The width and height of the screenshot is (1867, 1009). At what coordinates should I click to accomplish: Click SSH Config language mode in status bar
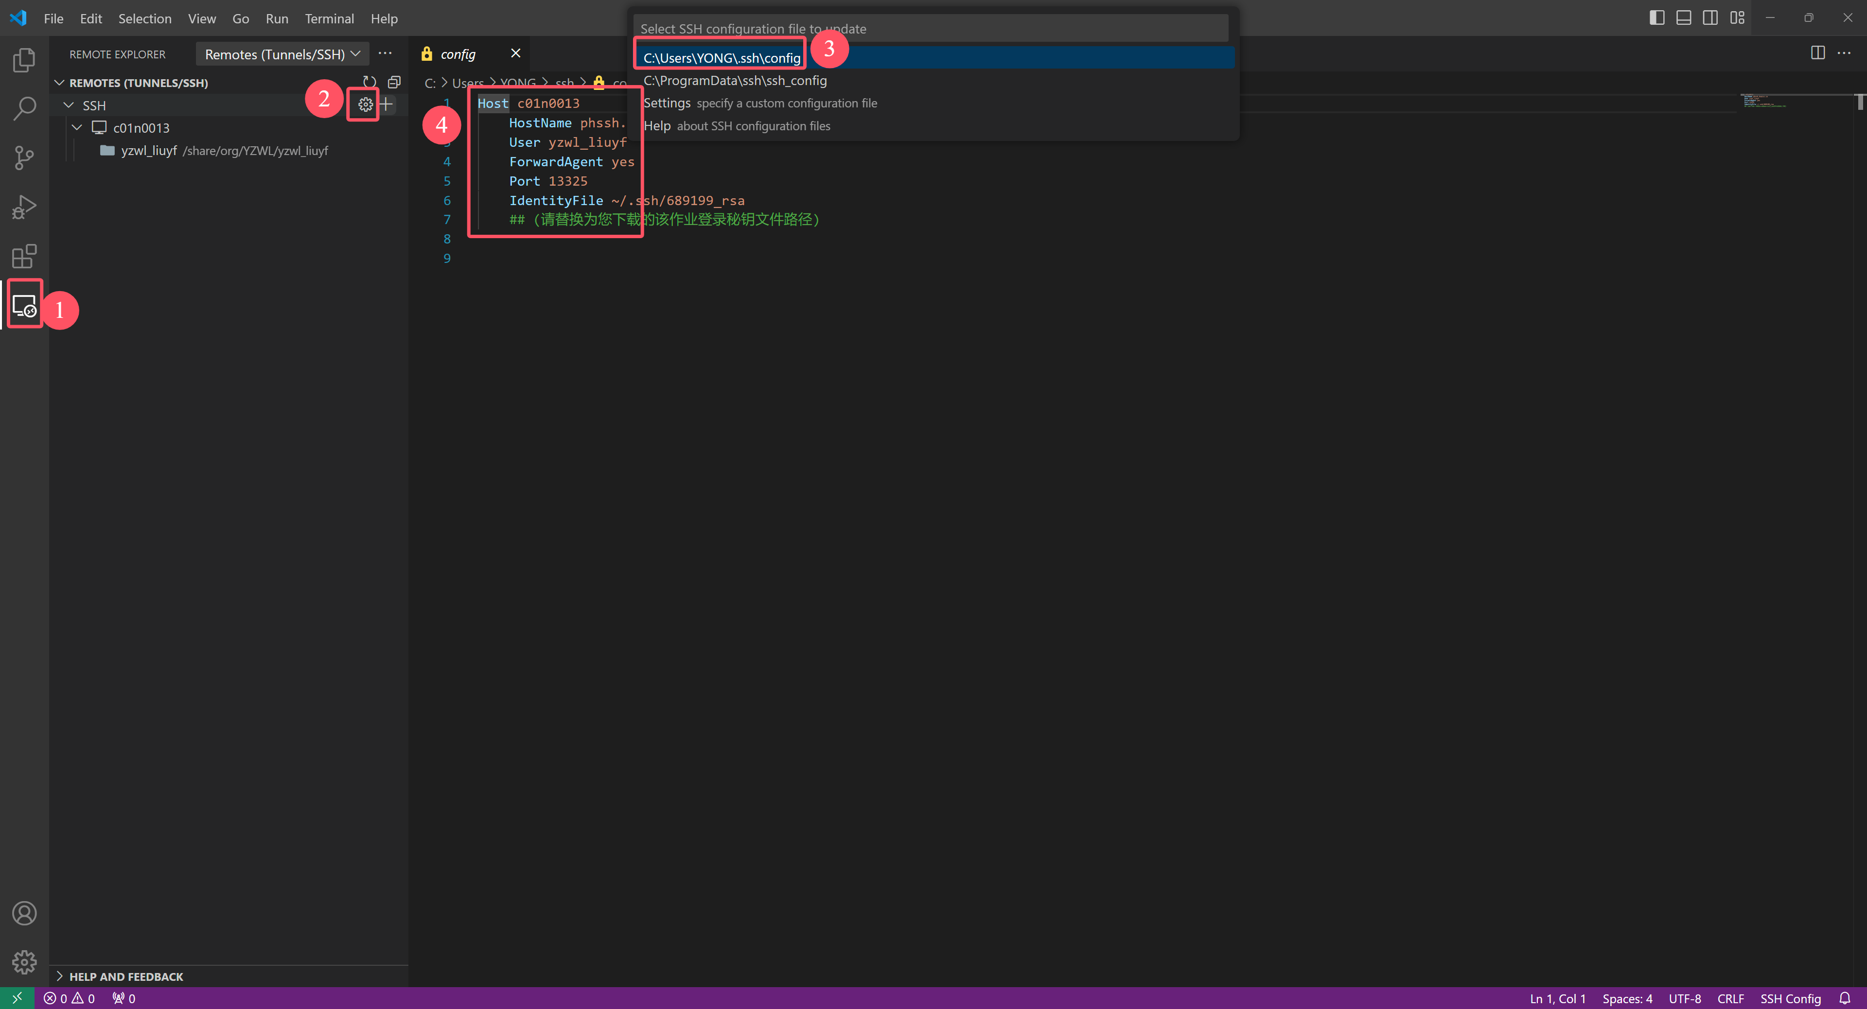point(1790,998)
